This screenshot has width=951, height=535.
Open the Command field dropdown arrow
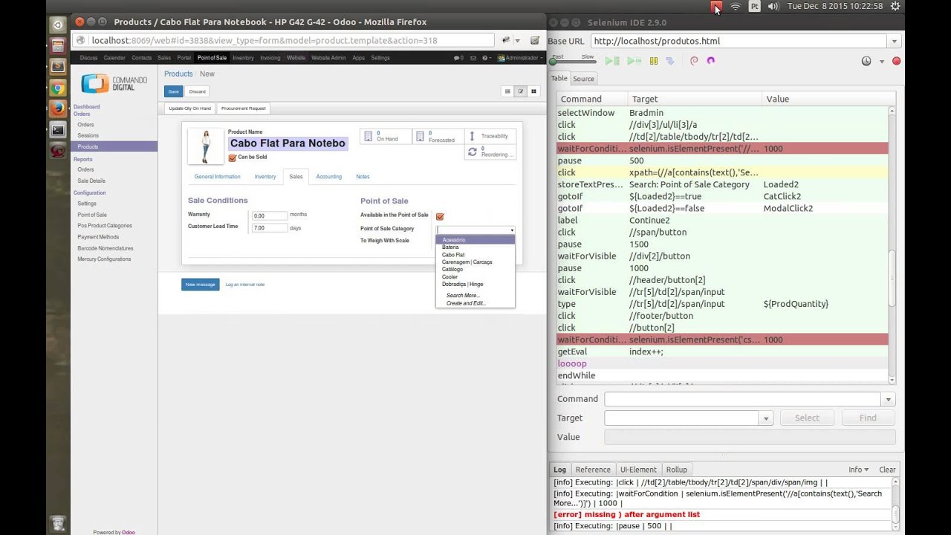coord(888,400)
